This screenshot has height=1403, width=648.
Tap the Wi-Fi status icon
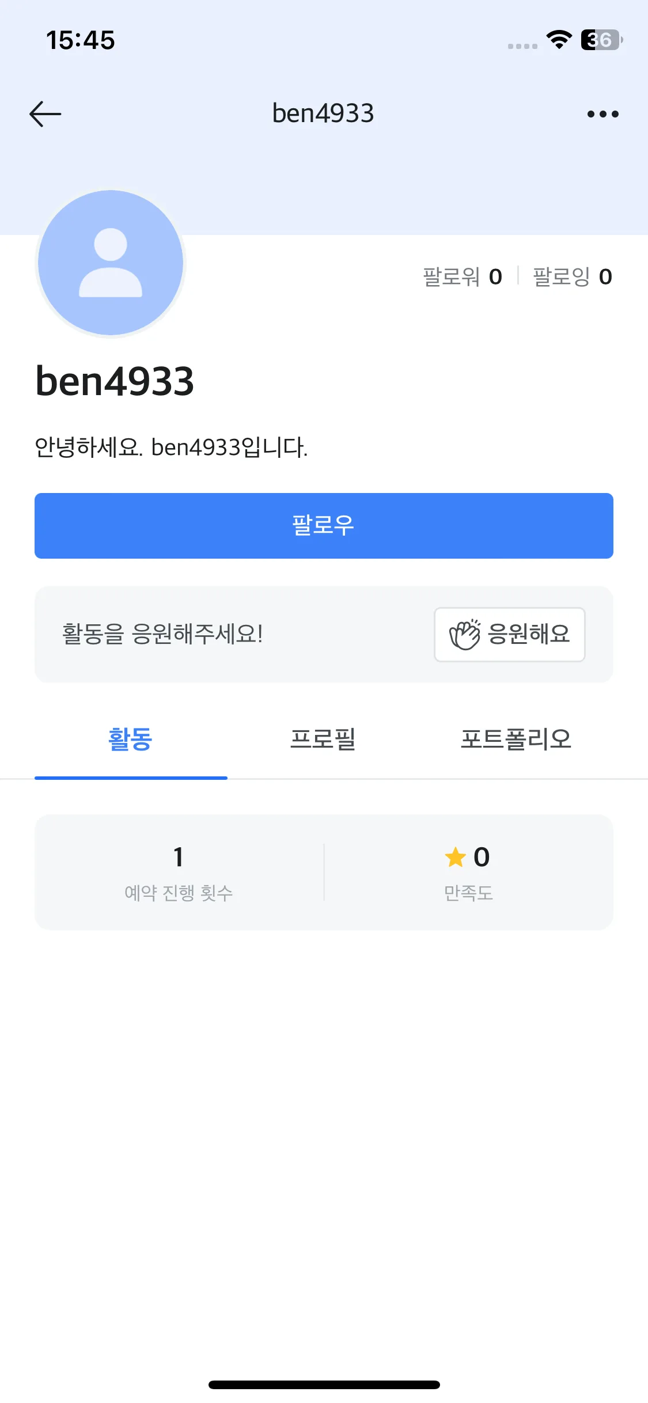559,40
